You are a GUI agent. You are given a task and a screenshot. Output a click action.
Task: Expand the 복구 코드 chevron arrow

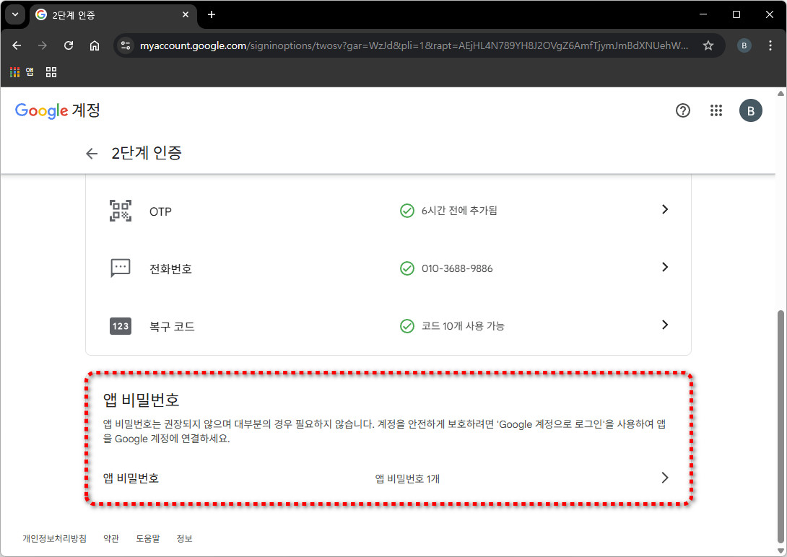click(664, 325)
